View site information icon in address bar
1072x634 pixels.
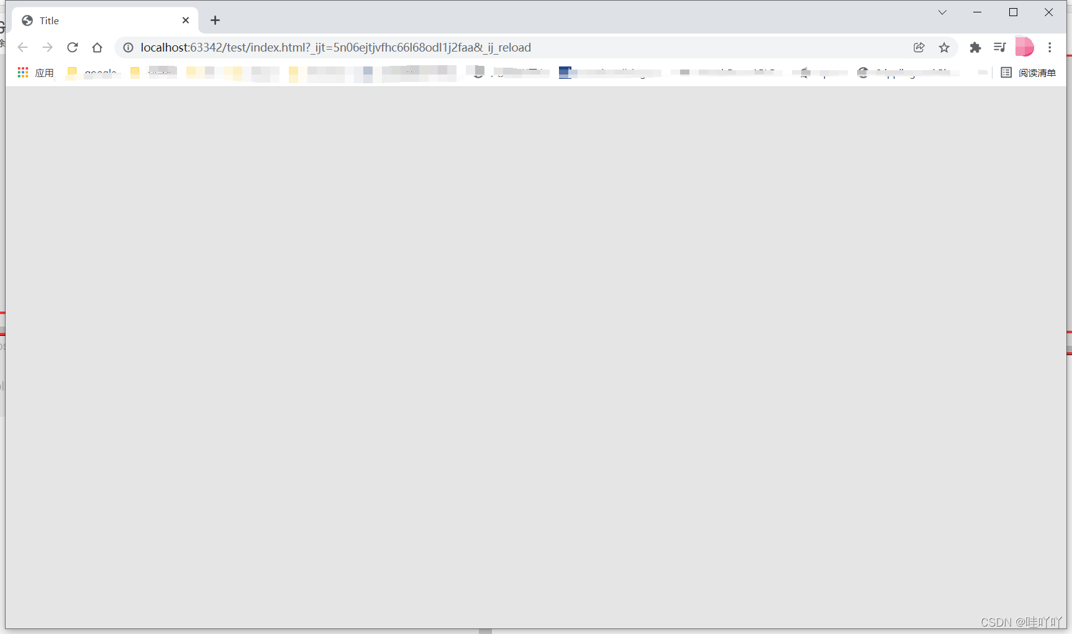[128, 47]
